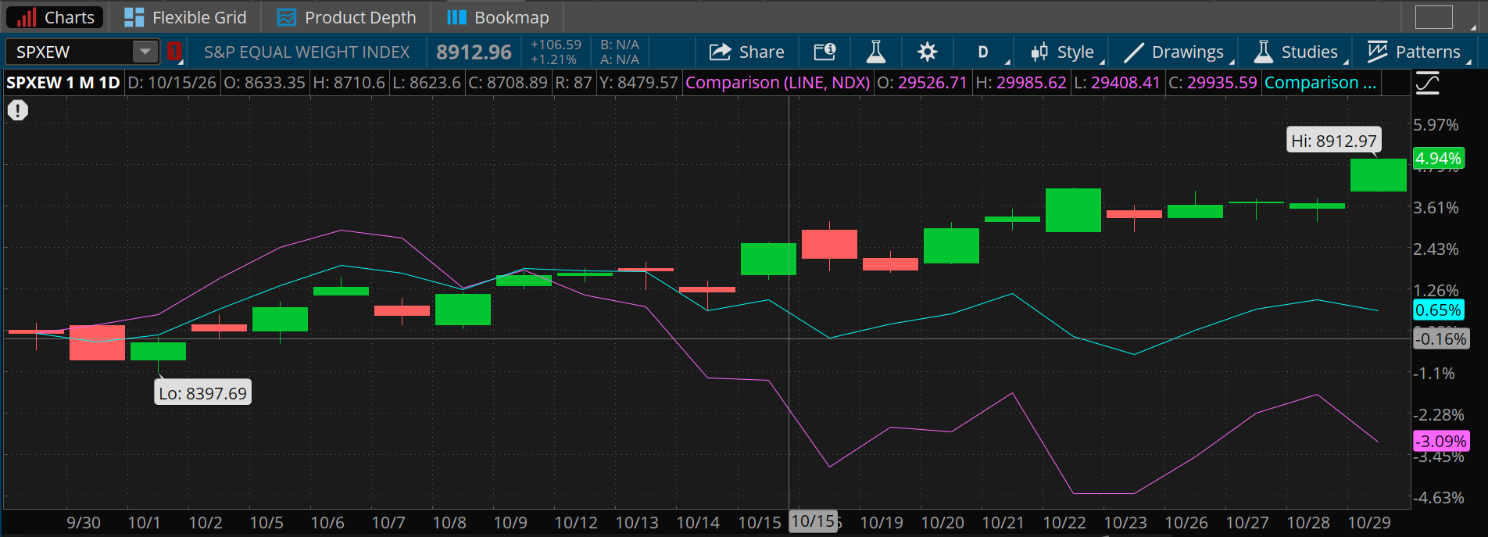Click the 10/22 date on time axis
Image resolution: width=1488 pixels, height=537 pixels.
click(x=1064, y=522)
